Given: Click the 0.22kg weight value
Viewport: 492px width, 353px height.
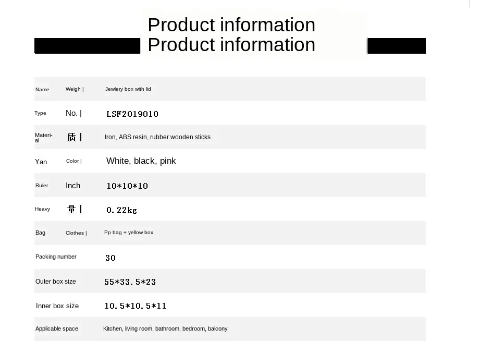Looking at the screenshot, I should click(121, 210).
